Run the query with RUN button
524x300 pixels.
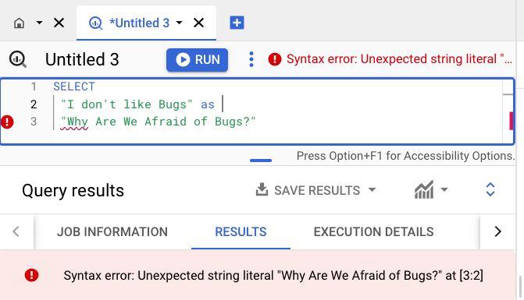[197, 60]
